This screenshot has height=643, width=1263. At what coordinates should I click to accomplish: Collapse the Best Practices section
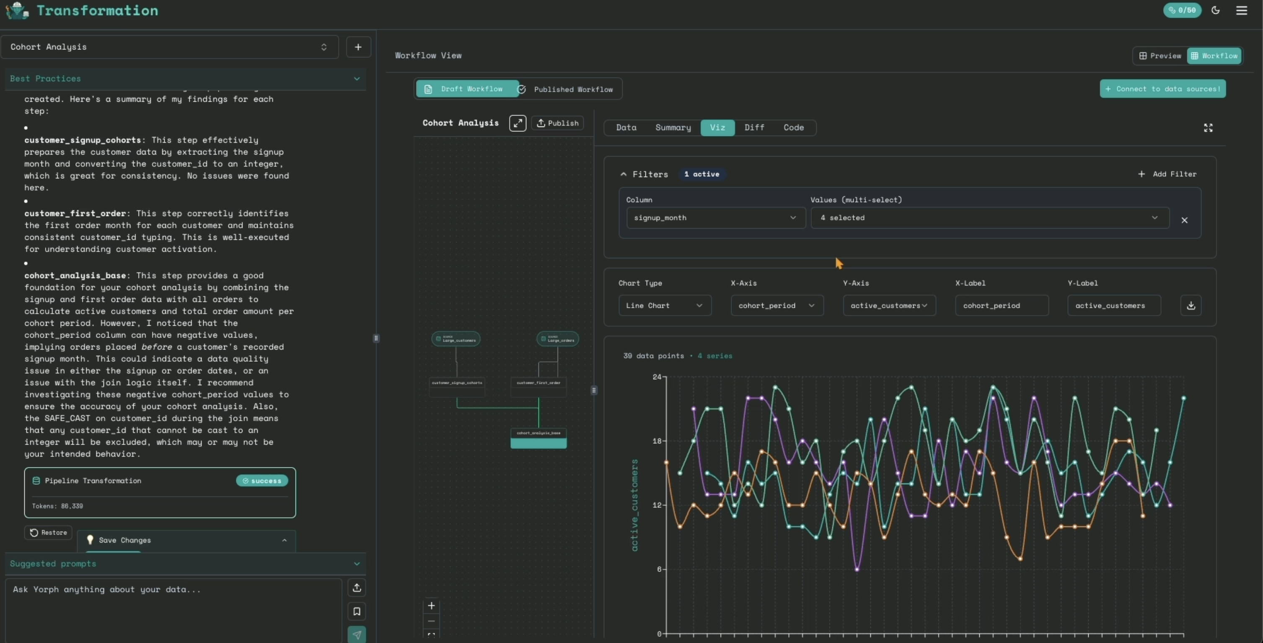(357, 78)
